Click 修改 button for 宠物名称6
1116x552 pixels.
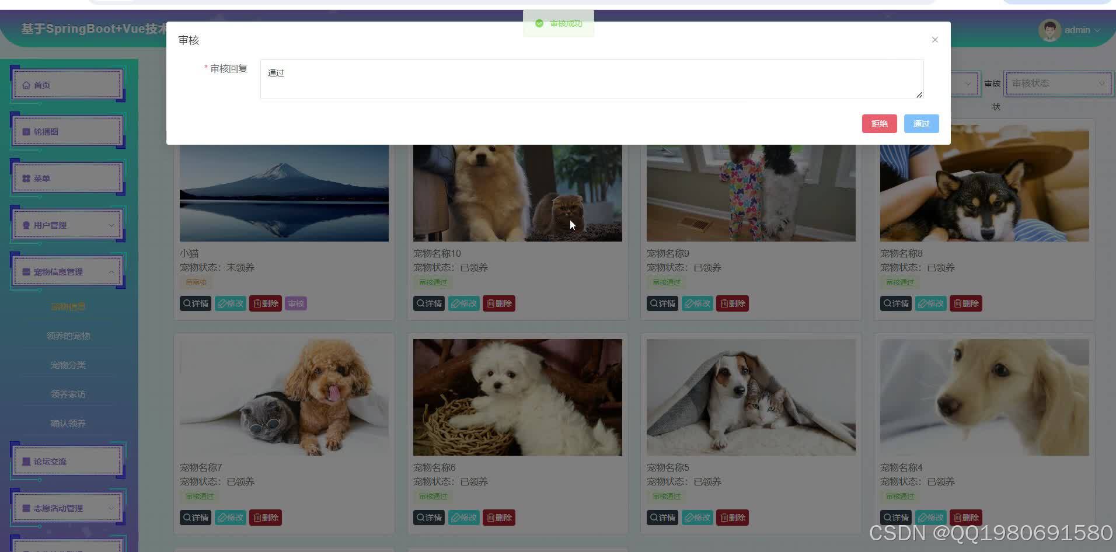[x=464, y=518]
